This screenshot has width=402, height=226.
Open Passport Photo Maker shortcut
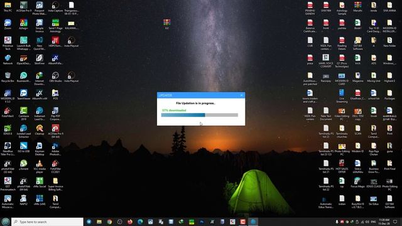pos(40,8)
